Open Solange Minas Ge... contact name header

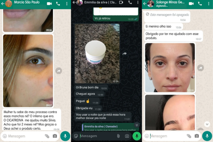tap(170, 2)
